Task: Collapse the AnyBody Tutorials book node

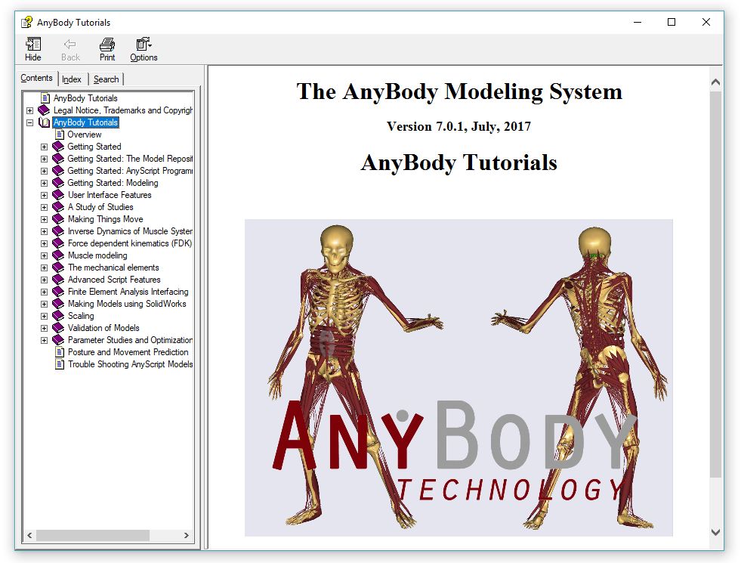Action: (29, 122)
